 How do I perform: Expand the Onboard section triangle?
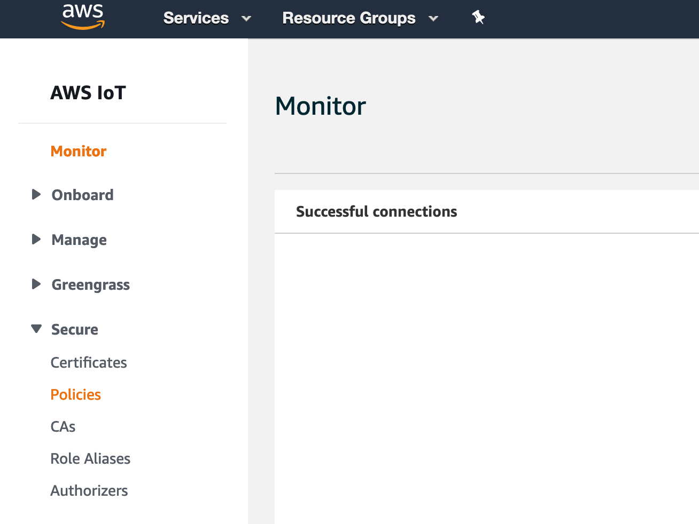click(x=36, y=194)
